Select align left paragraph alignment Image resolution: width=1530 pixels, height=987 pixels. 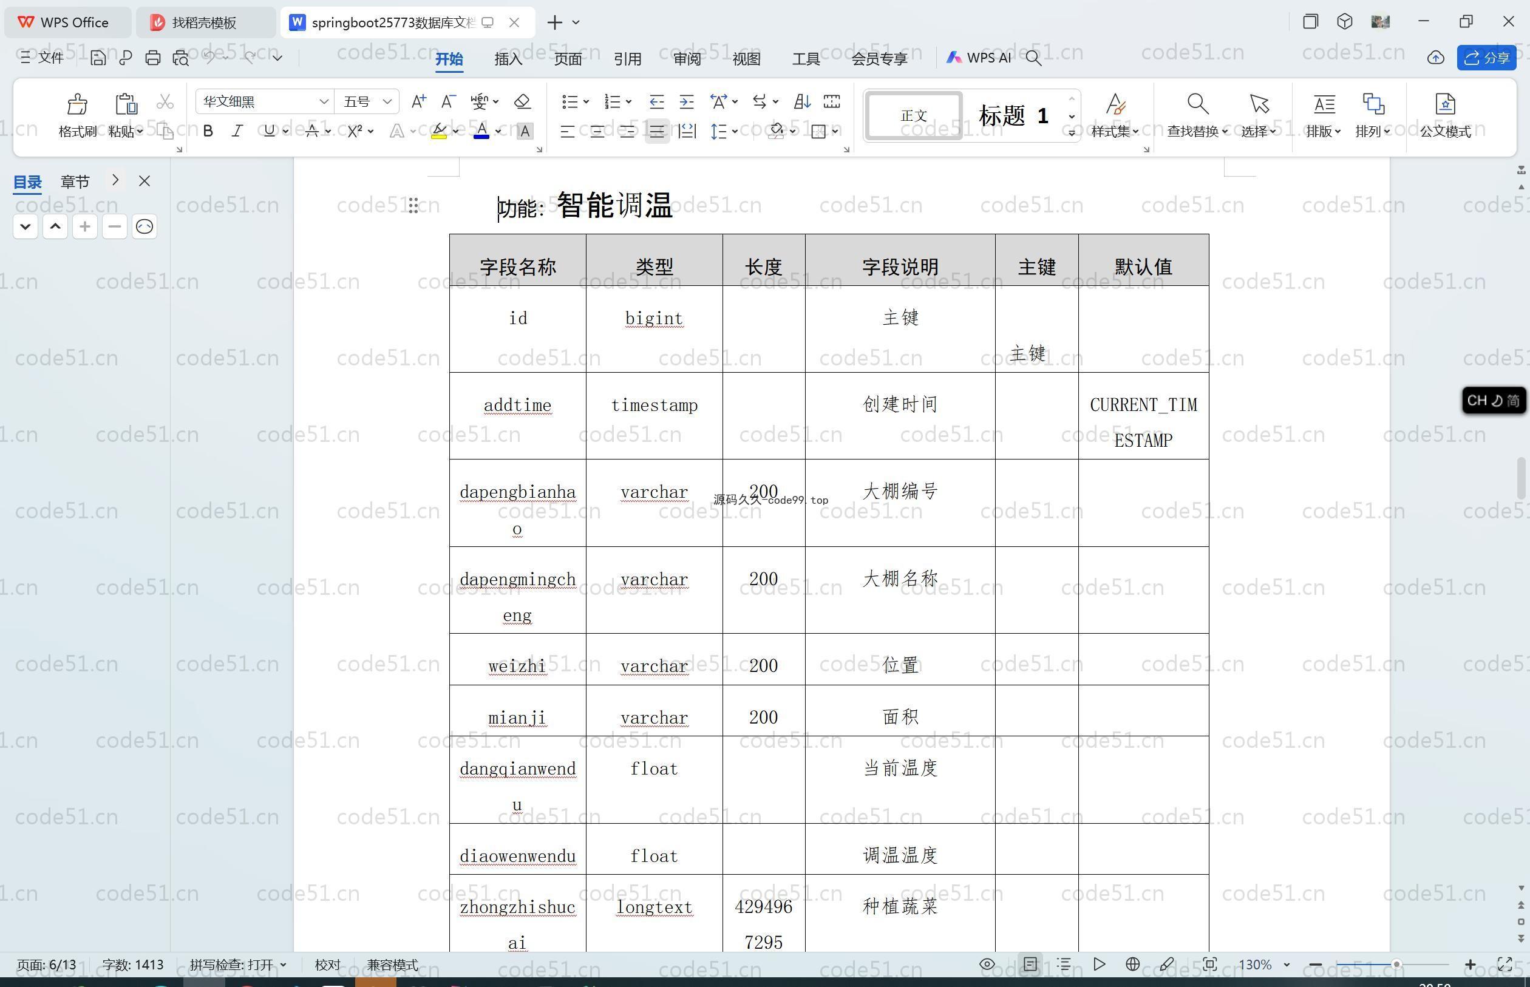(567, 131)
